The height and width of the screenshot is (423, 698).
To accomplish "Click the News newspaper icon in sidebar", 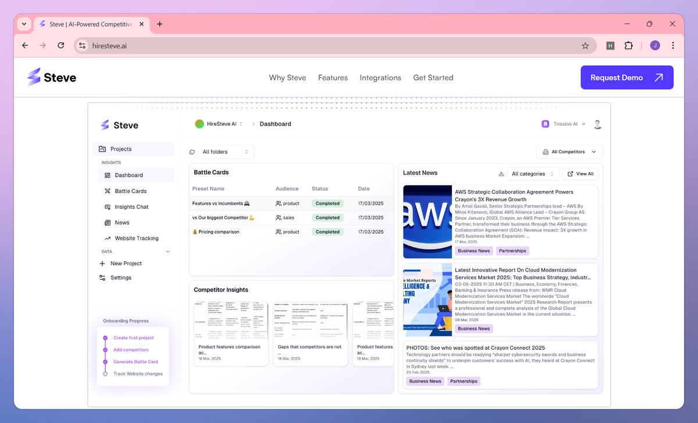I will click(x=108, y=222).
